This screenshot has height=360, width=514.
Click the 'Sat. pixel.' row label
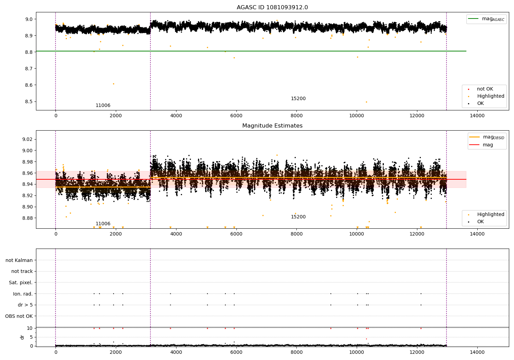click(21, 283)
